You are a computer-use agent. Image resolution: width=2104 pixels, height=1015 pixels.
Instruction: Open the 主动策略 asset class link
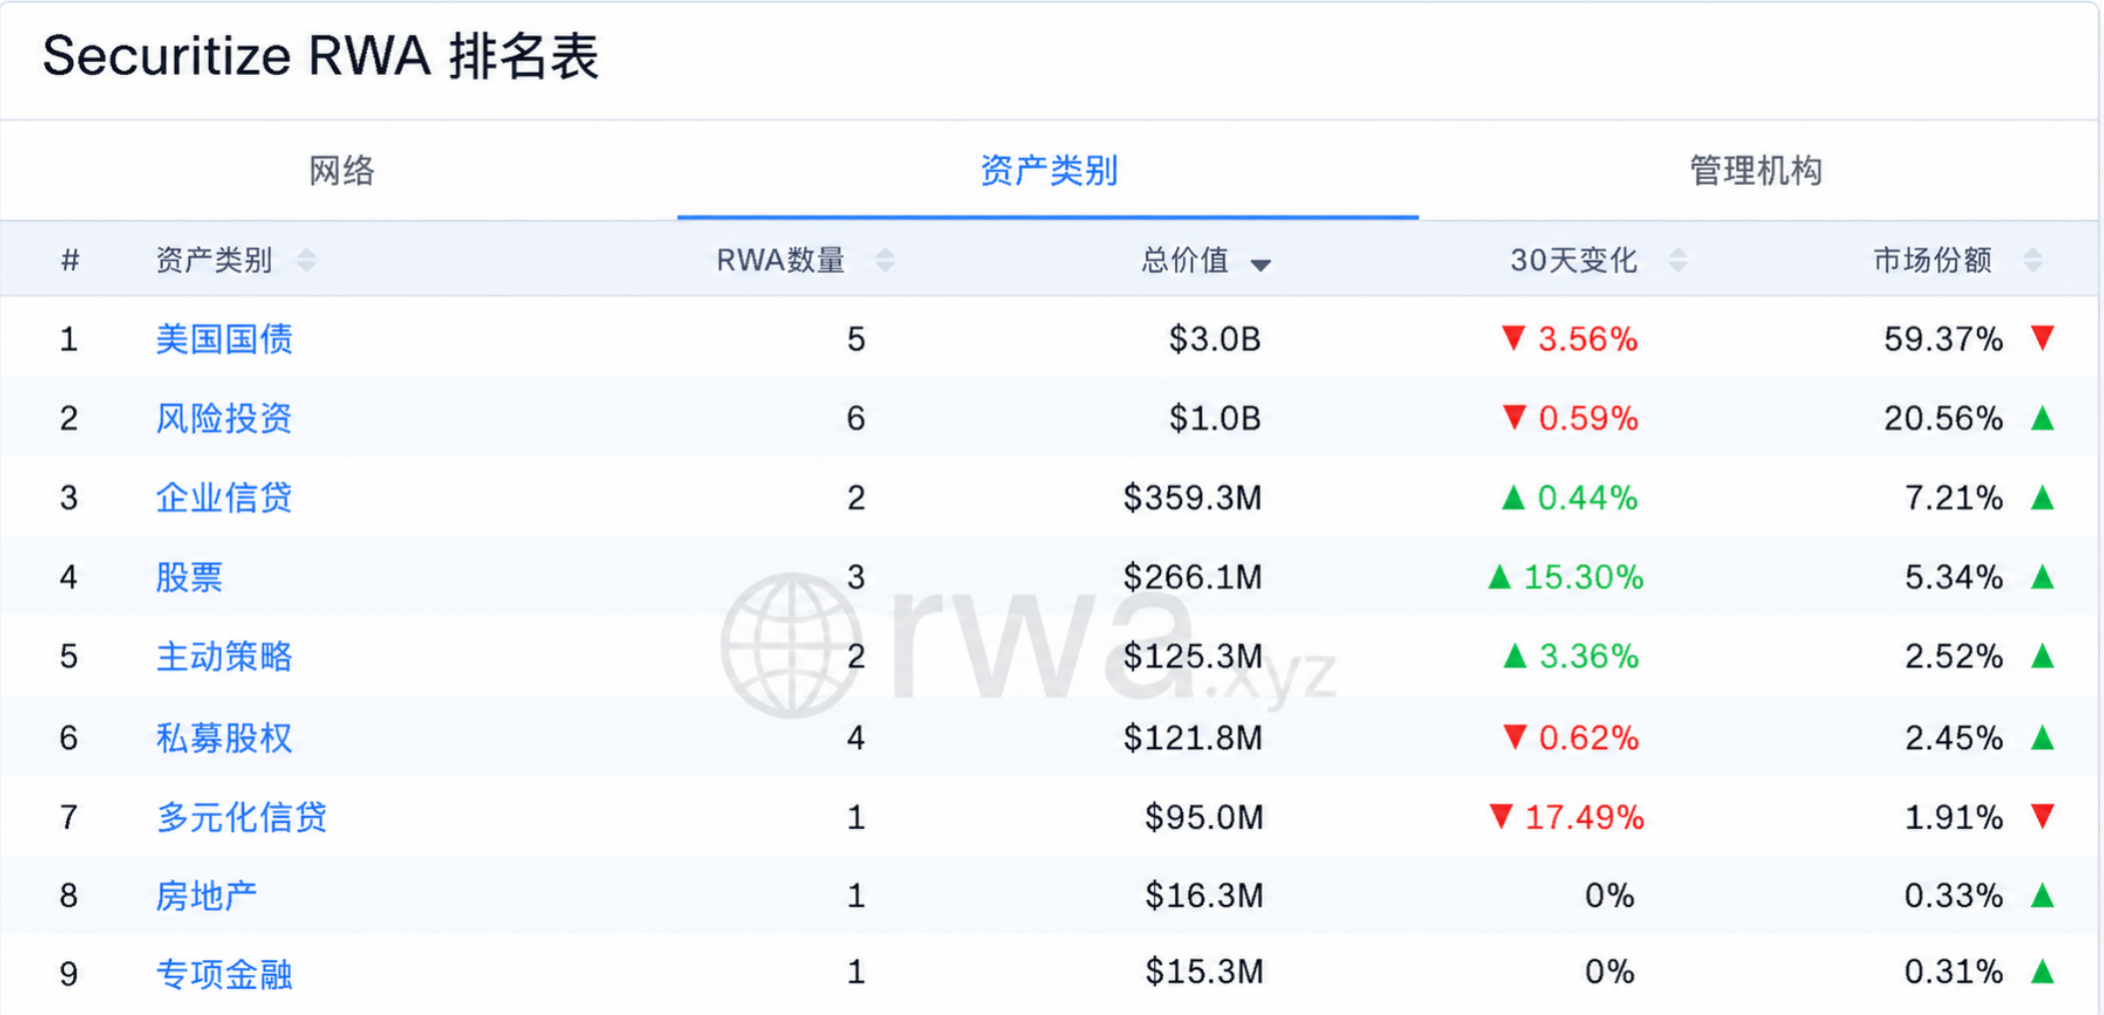[x=224, y=656]
